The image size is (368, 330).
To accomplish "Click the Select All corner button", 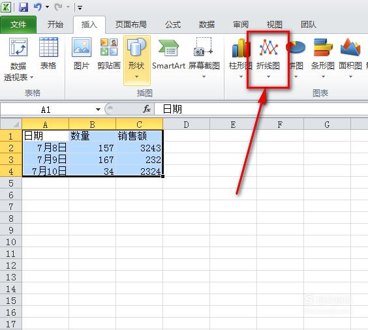I will click(x=11, y=124).
